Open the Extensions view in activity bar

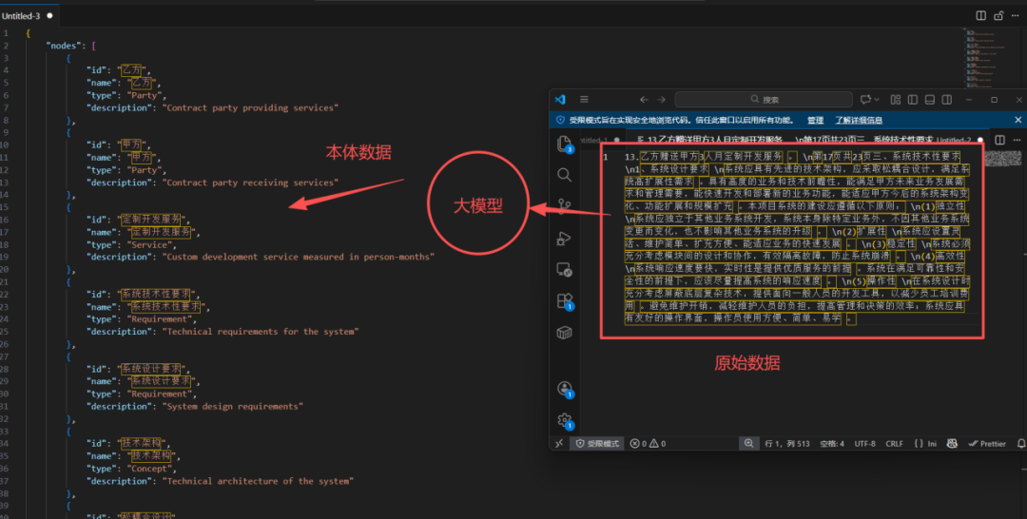[564, 301]
